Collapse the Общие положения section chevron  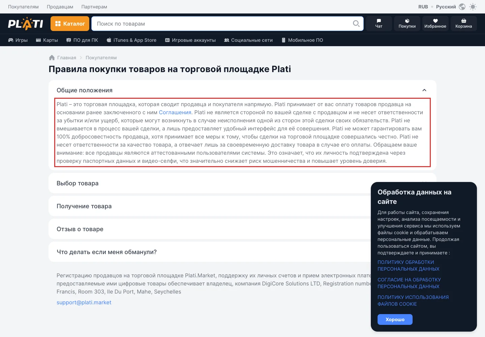point(424,90)
